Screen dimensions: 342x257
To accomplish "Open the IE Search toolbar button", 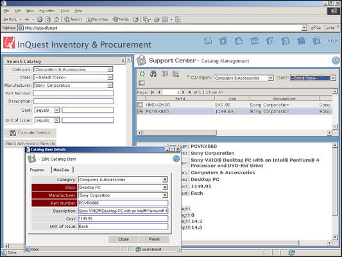I will click(73, 19).
